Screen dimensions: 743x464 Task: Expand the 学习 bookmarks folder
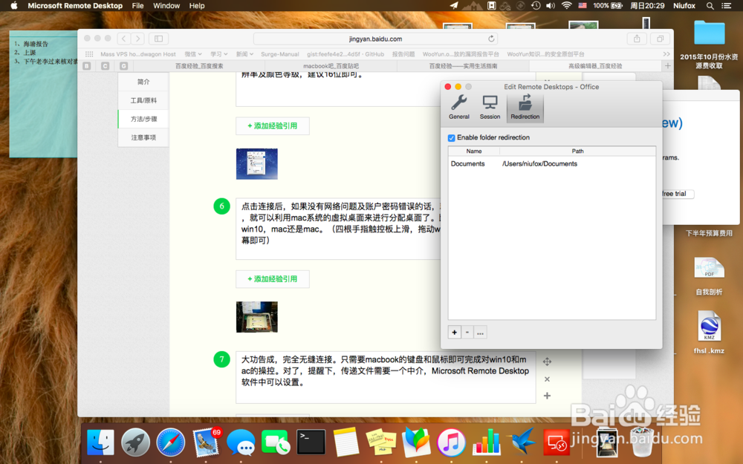(219, 54)
